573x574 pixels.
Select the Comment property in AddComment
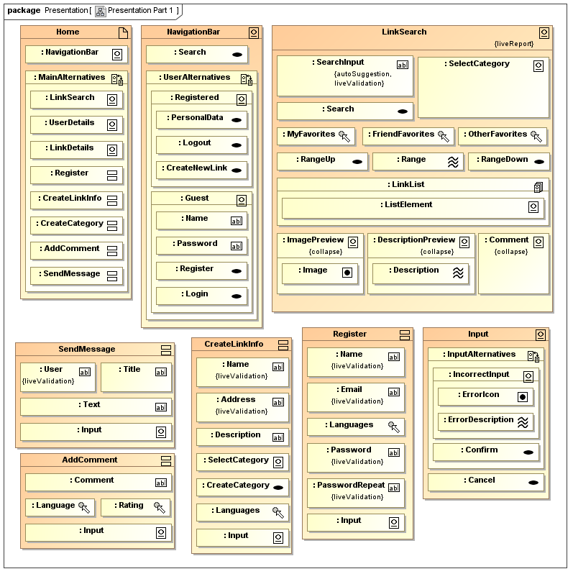click(98, 483)
